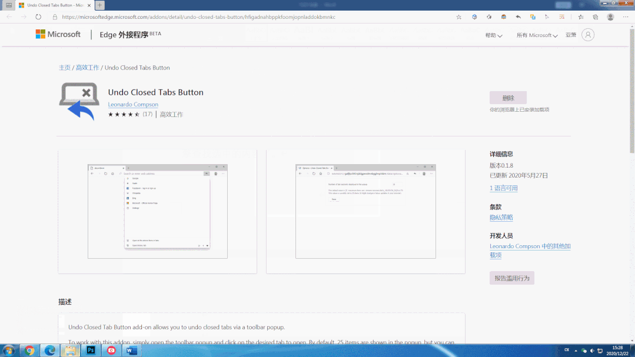
Task: Click Undo Closed Tabs toolbar arrow icon
Action: (518, 17)
